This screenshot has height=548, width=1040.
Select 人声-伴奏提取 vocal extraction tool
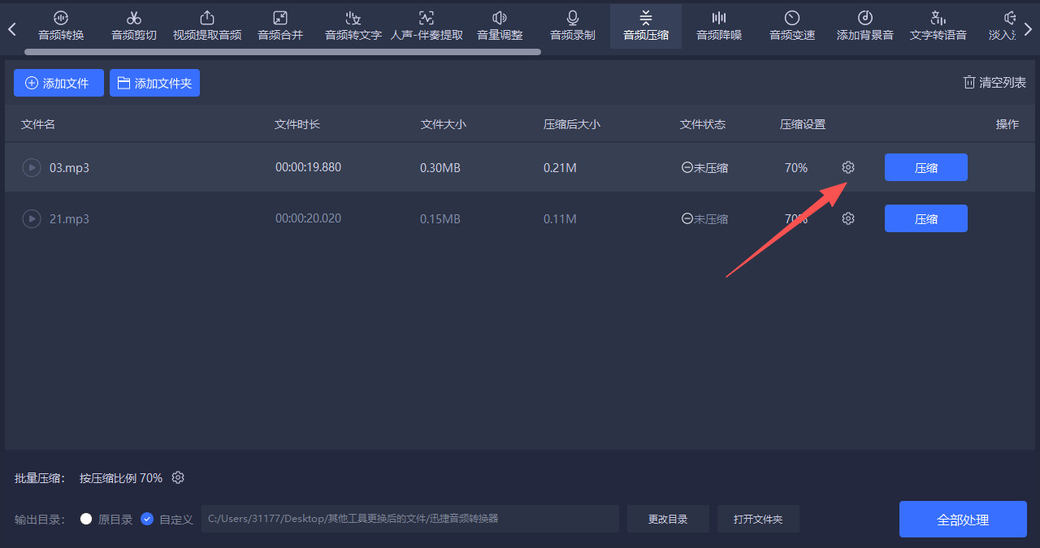427,26
